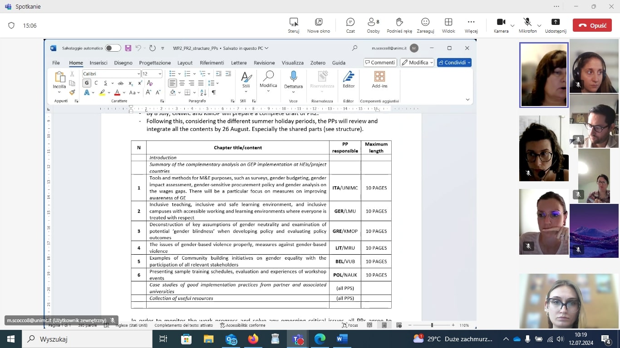Viewport: 620px width, 348px height.
Task: Toggle strikethrough ab formatting
Action: 121,83
